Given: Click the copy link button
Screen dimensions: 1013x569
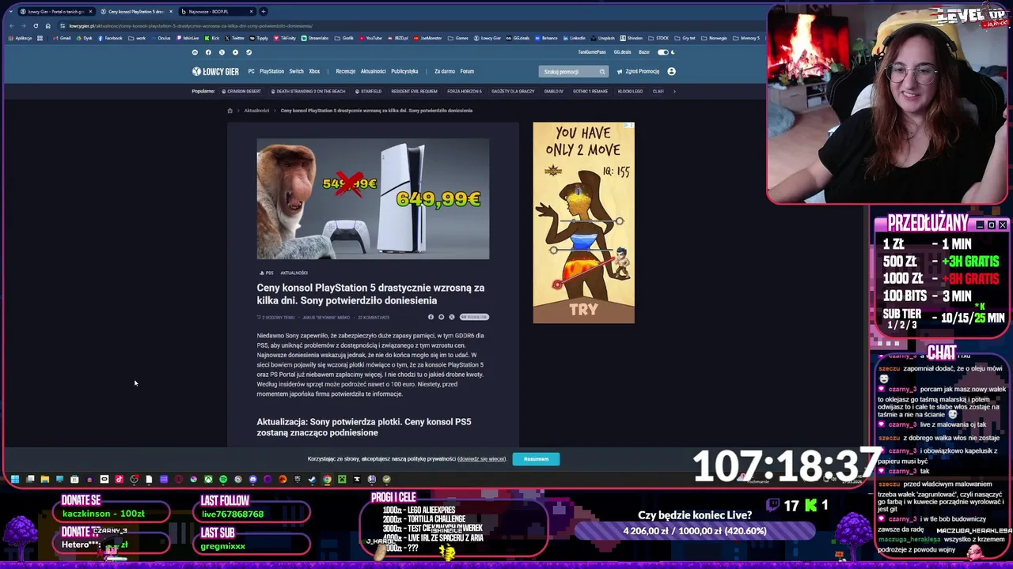Looking at the screenshot, I should point(474,317).
